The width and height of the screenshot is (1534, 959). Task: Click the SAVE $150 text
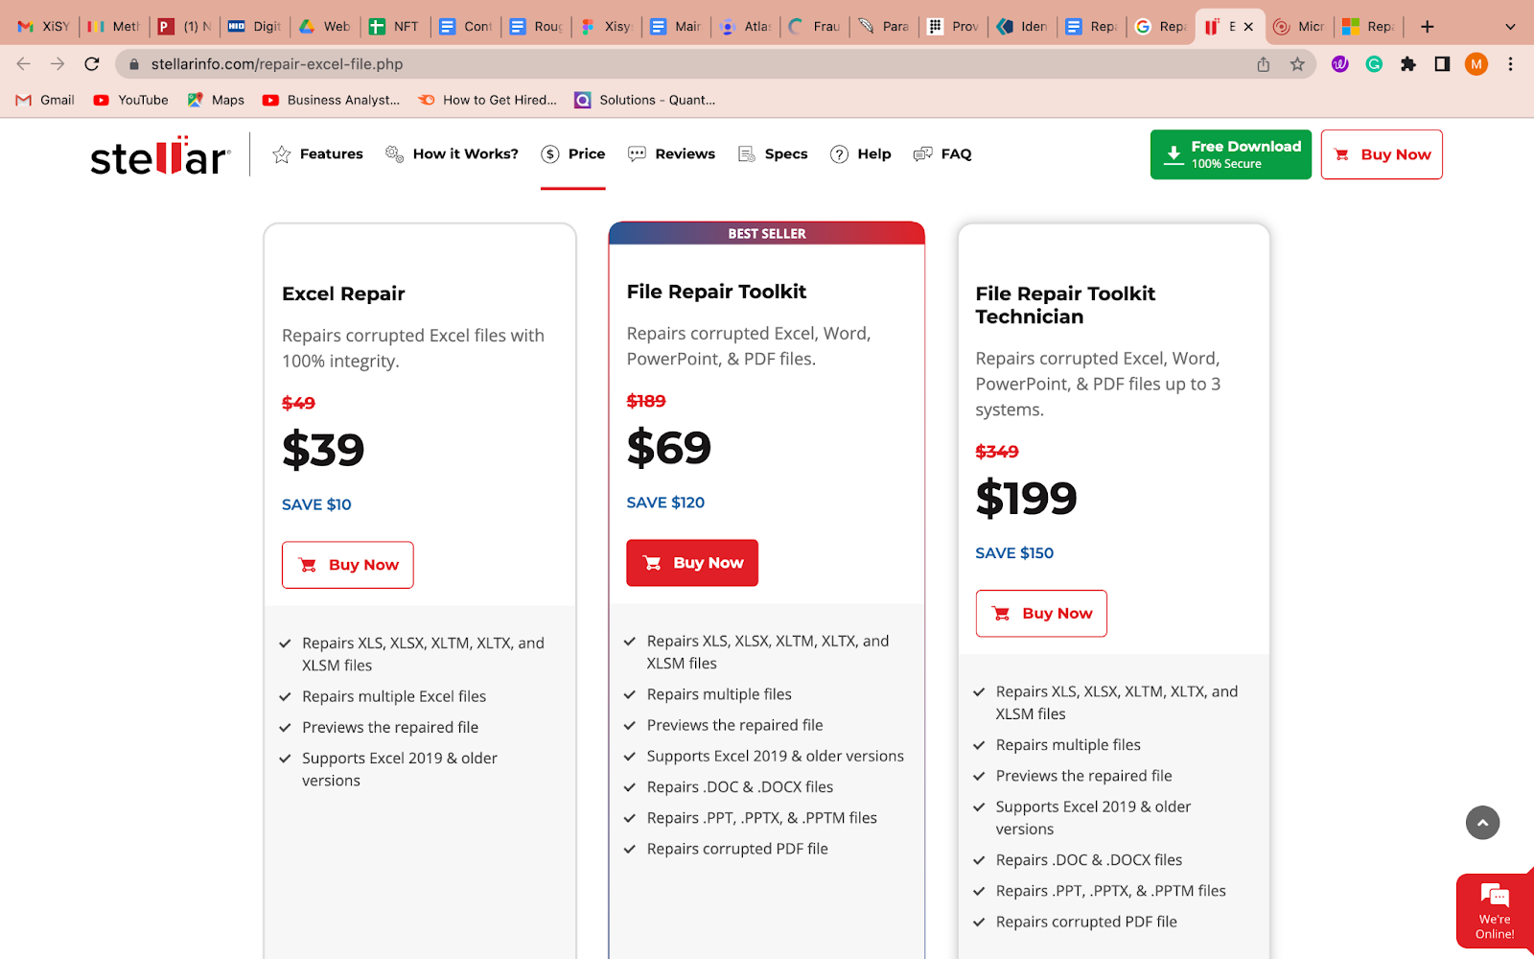(x=1014, y=553)
